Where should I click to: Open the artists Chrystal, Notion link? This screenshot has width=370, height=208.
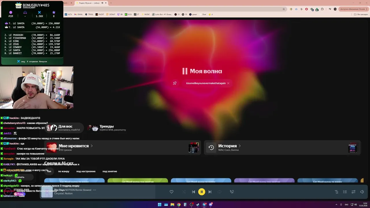point(63,194)
